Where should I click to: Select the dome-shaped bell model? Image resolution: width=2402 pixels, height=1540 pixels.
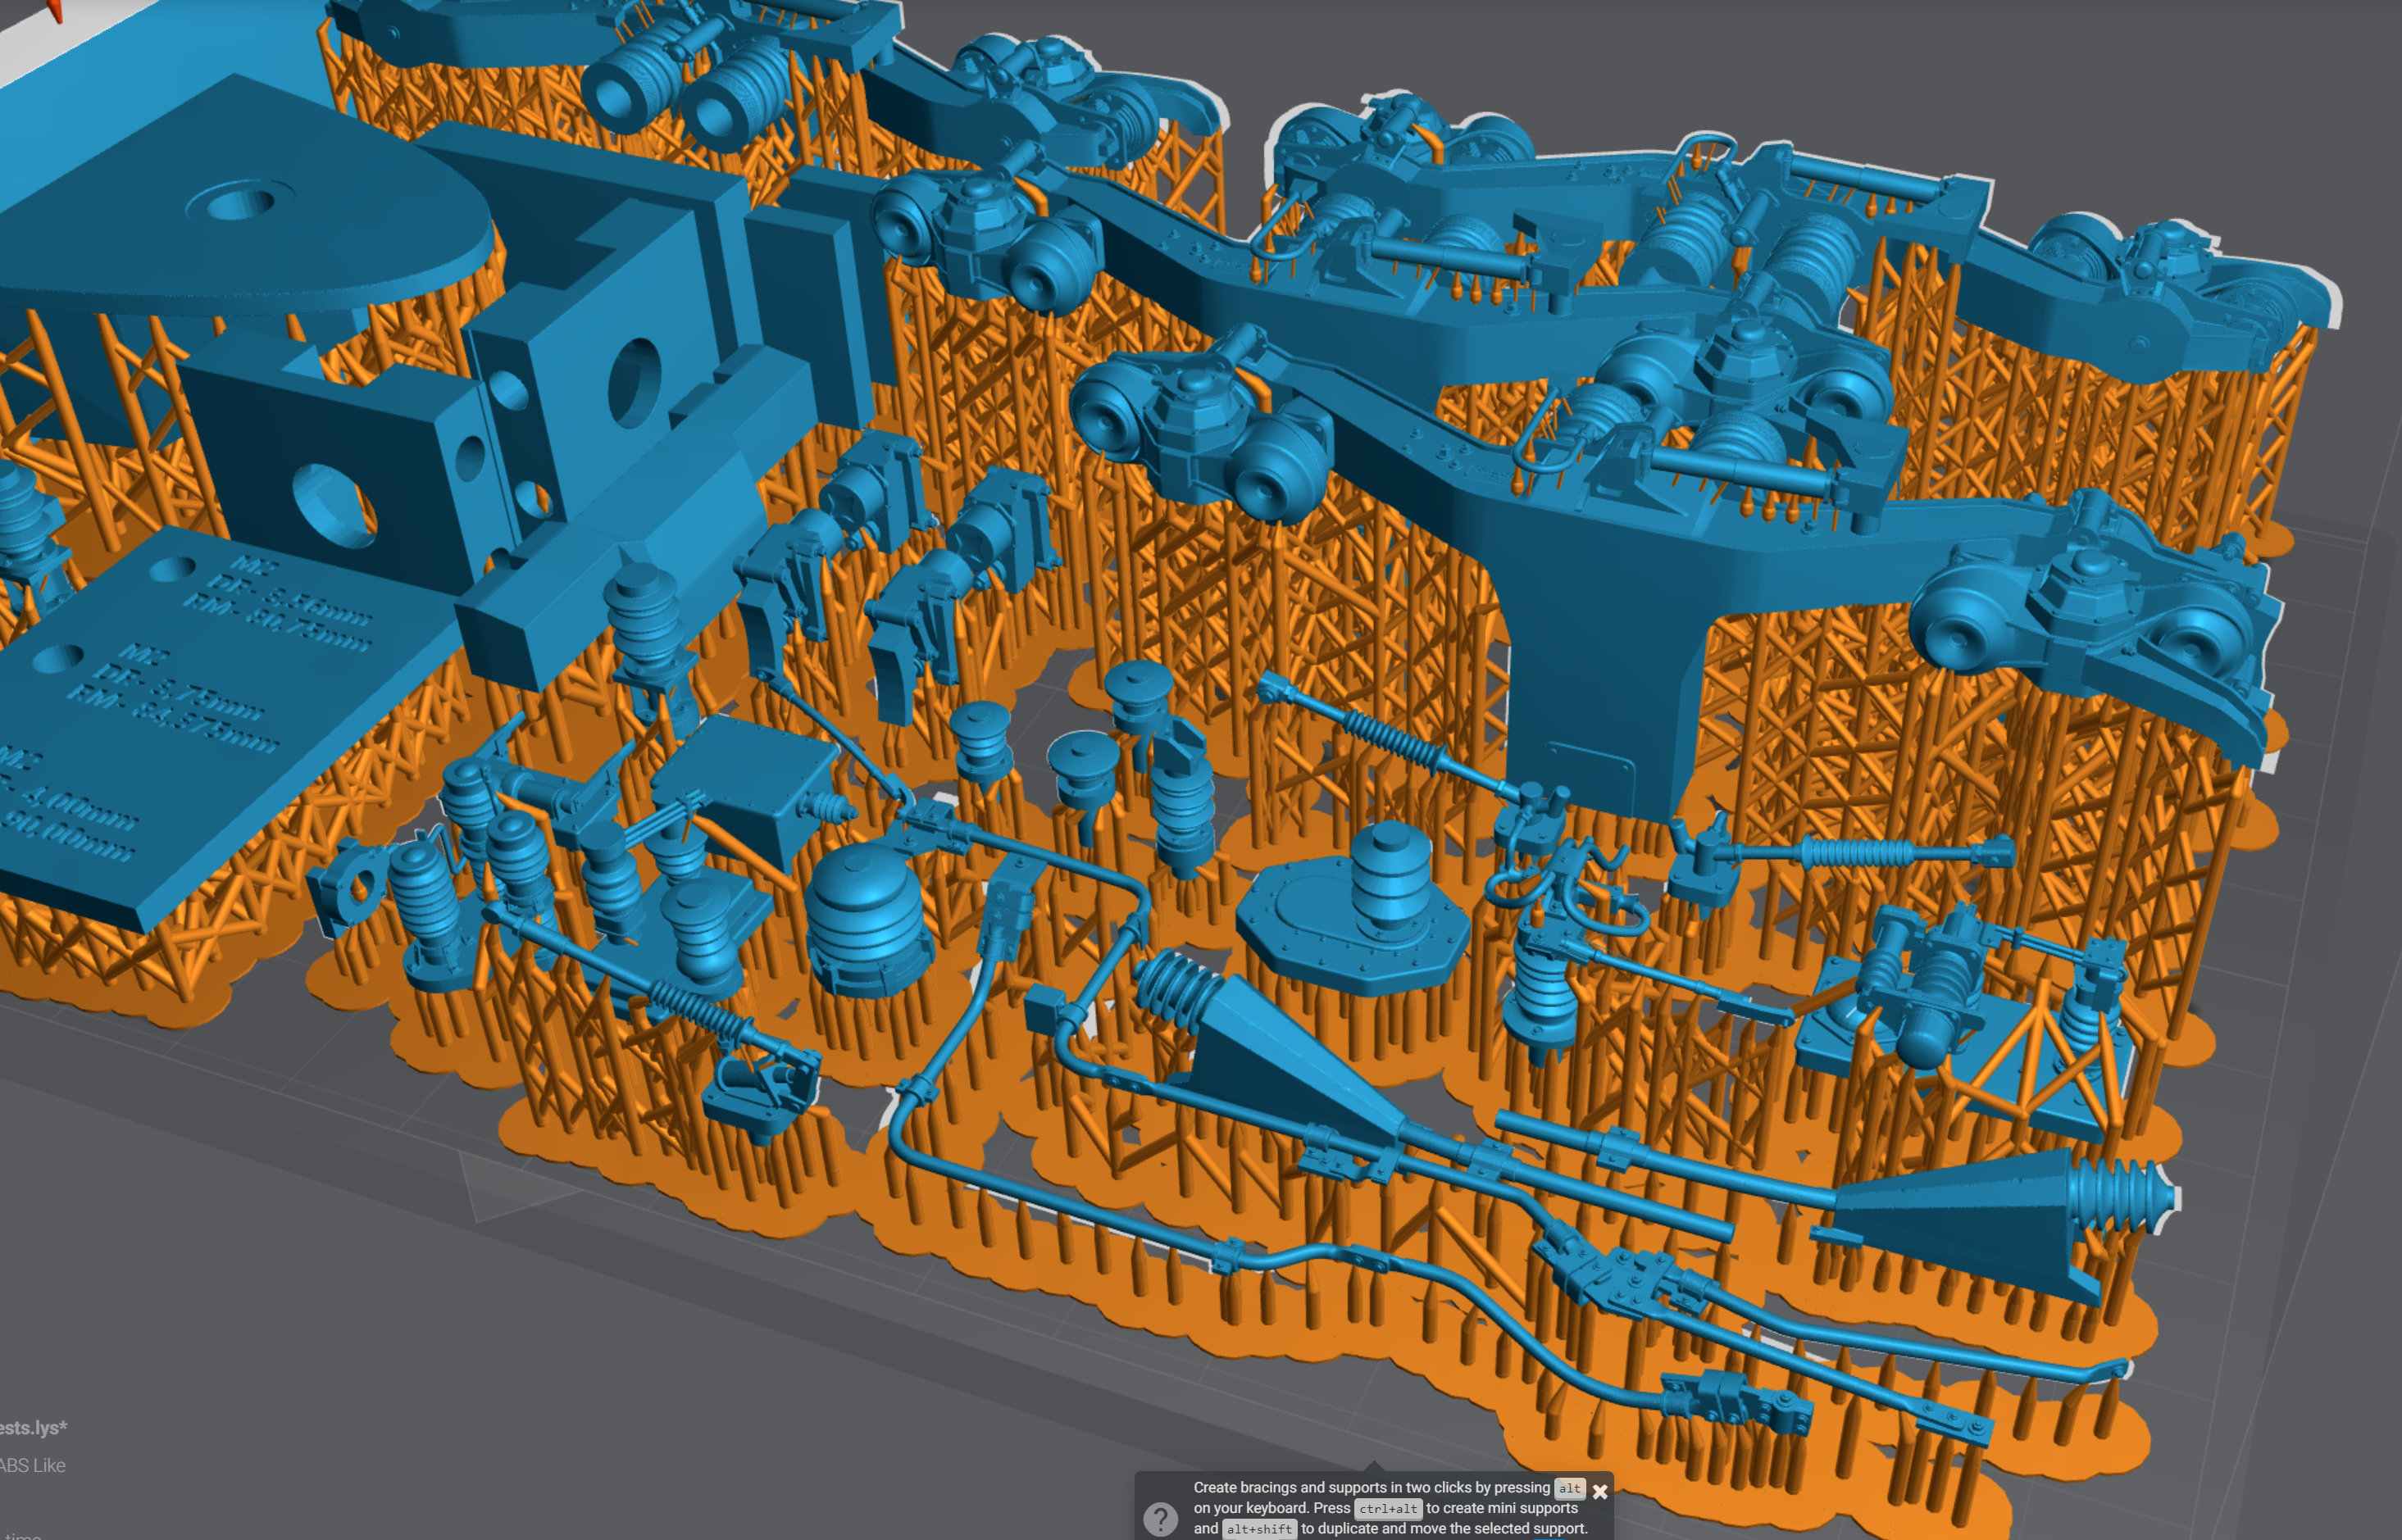tap(866, 920)
